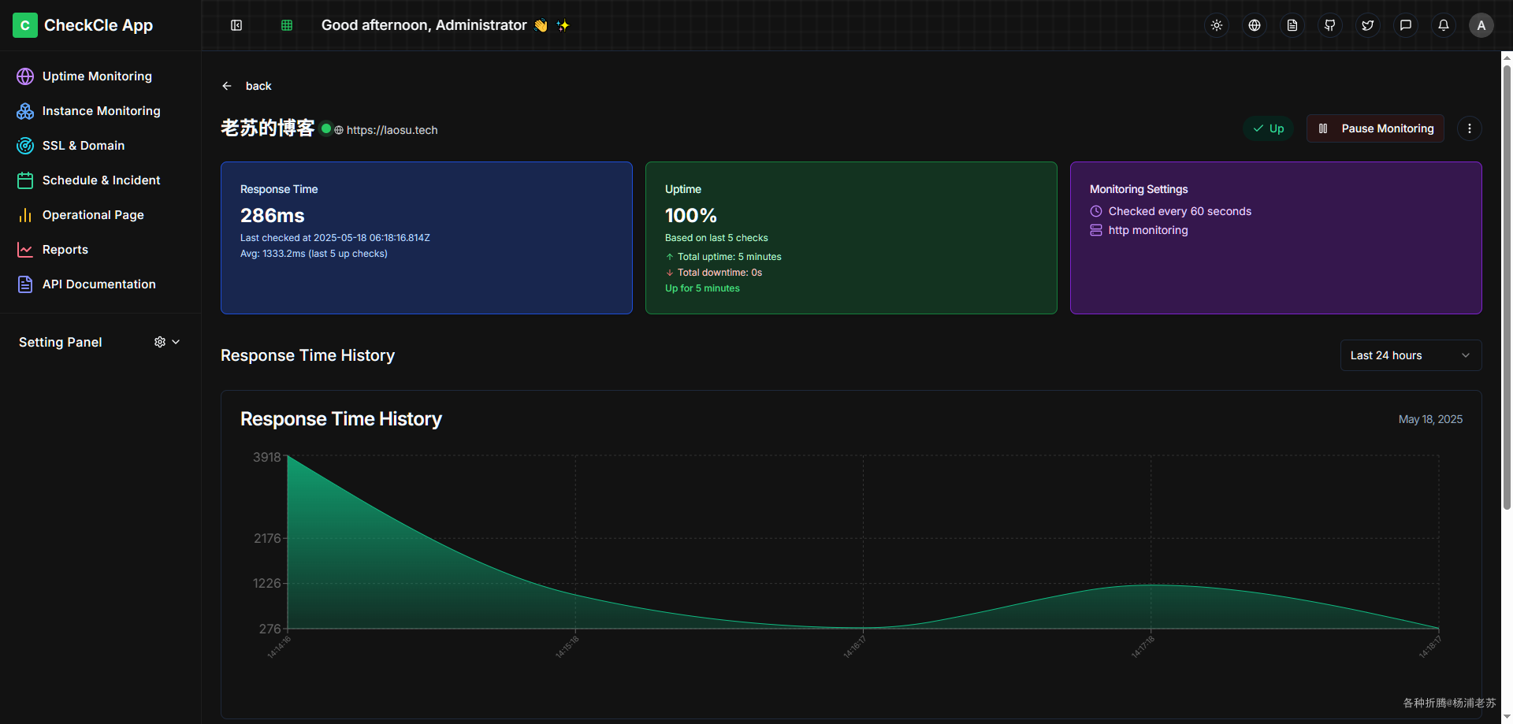Click the small globe icon before the URL
The image size is (1513, 724).
[339, 130]
